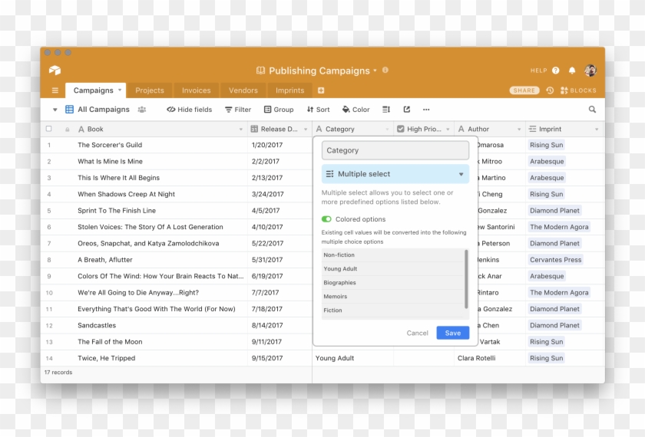645x437 pixels.
Task: Click the Airtable logo home icon
Action: 55,71
